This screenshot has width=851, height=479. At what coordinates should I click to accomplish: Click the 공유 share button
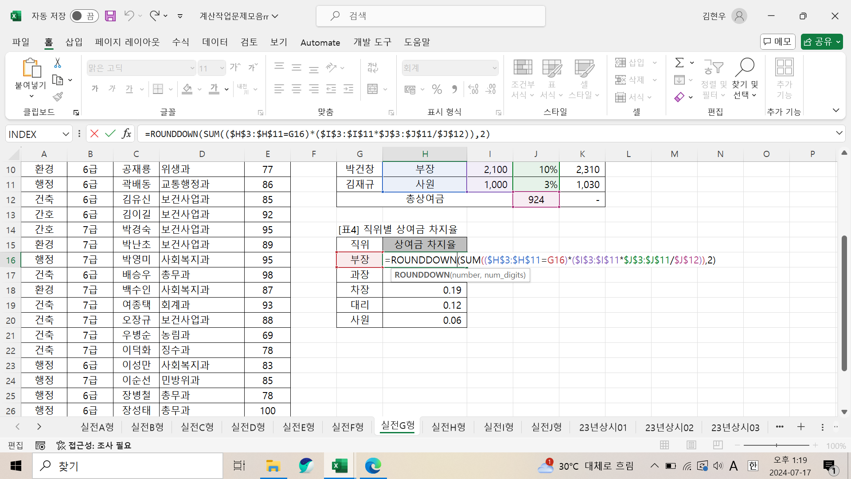tap(818, 42)
